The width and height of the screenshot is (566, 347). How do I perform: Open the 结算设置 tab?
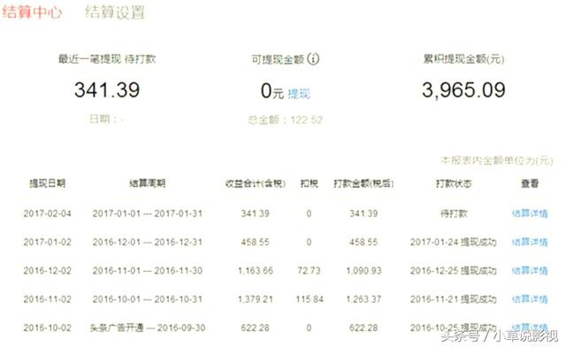click(x=115, y=12)
